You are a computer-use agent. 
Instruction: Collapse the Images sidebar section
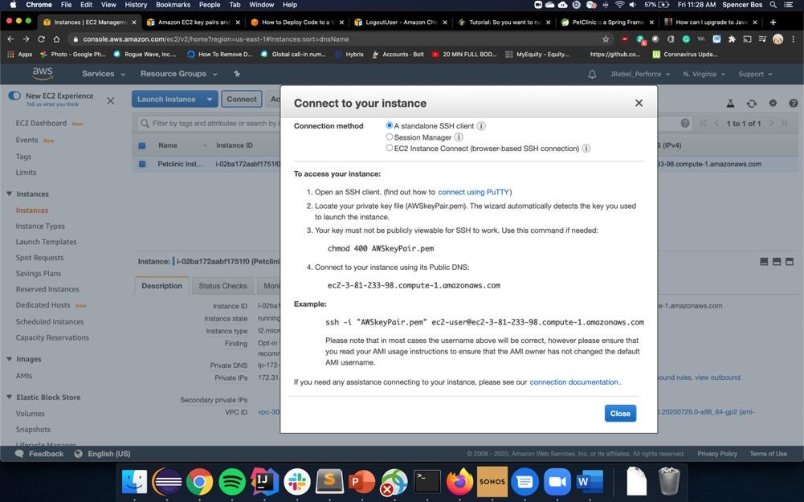(x=9, y=359)
